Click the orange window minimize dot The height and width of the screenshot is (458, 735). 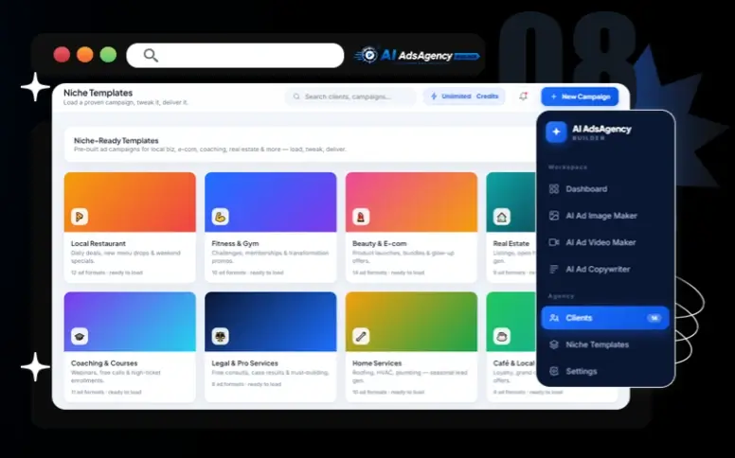pyautogui.click(x=85, y=55)
